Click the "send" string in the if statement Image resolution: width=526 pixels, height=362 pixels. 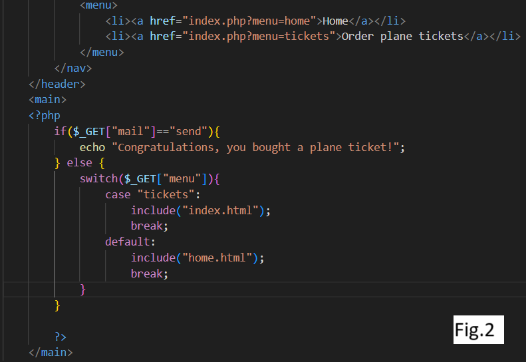pyautogui.click(x=192, y=131)
